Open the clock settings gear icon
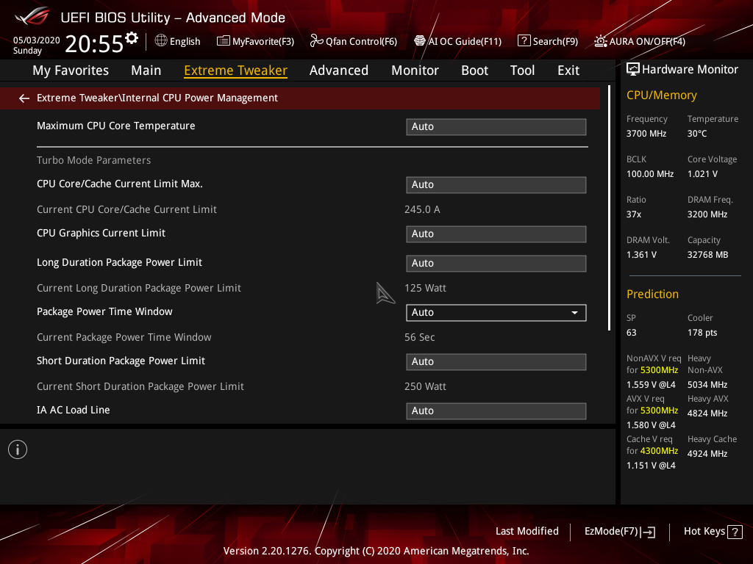The width and height of the screenshot is (753, 564). click(132, 38)
